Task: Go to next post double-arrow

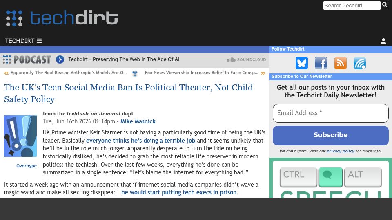Action: 263,73
